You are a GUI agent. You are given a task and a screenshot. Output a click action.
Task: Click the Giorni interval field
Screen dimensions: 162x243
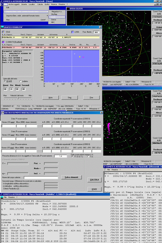5,89
